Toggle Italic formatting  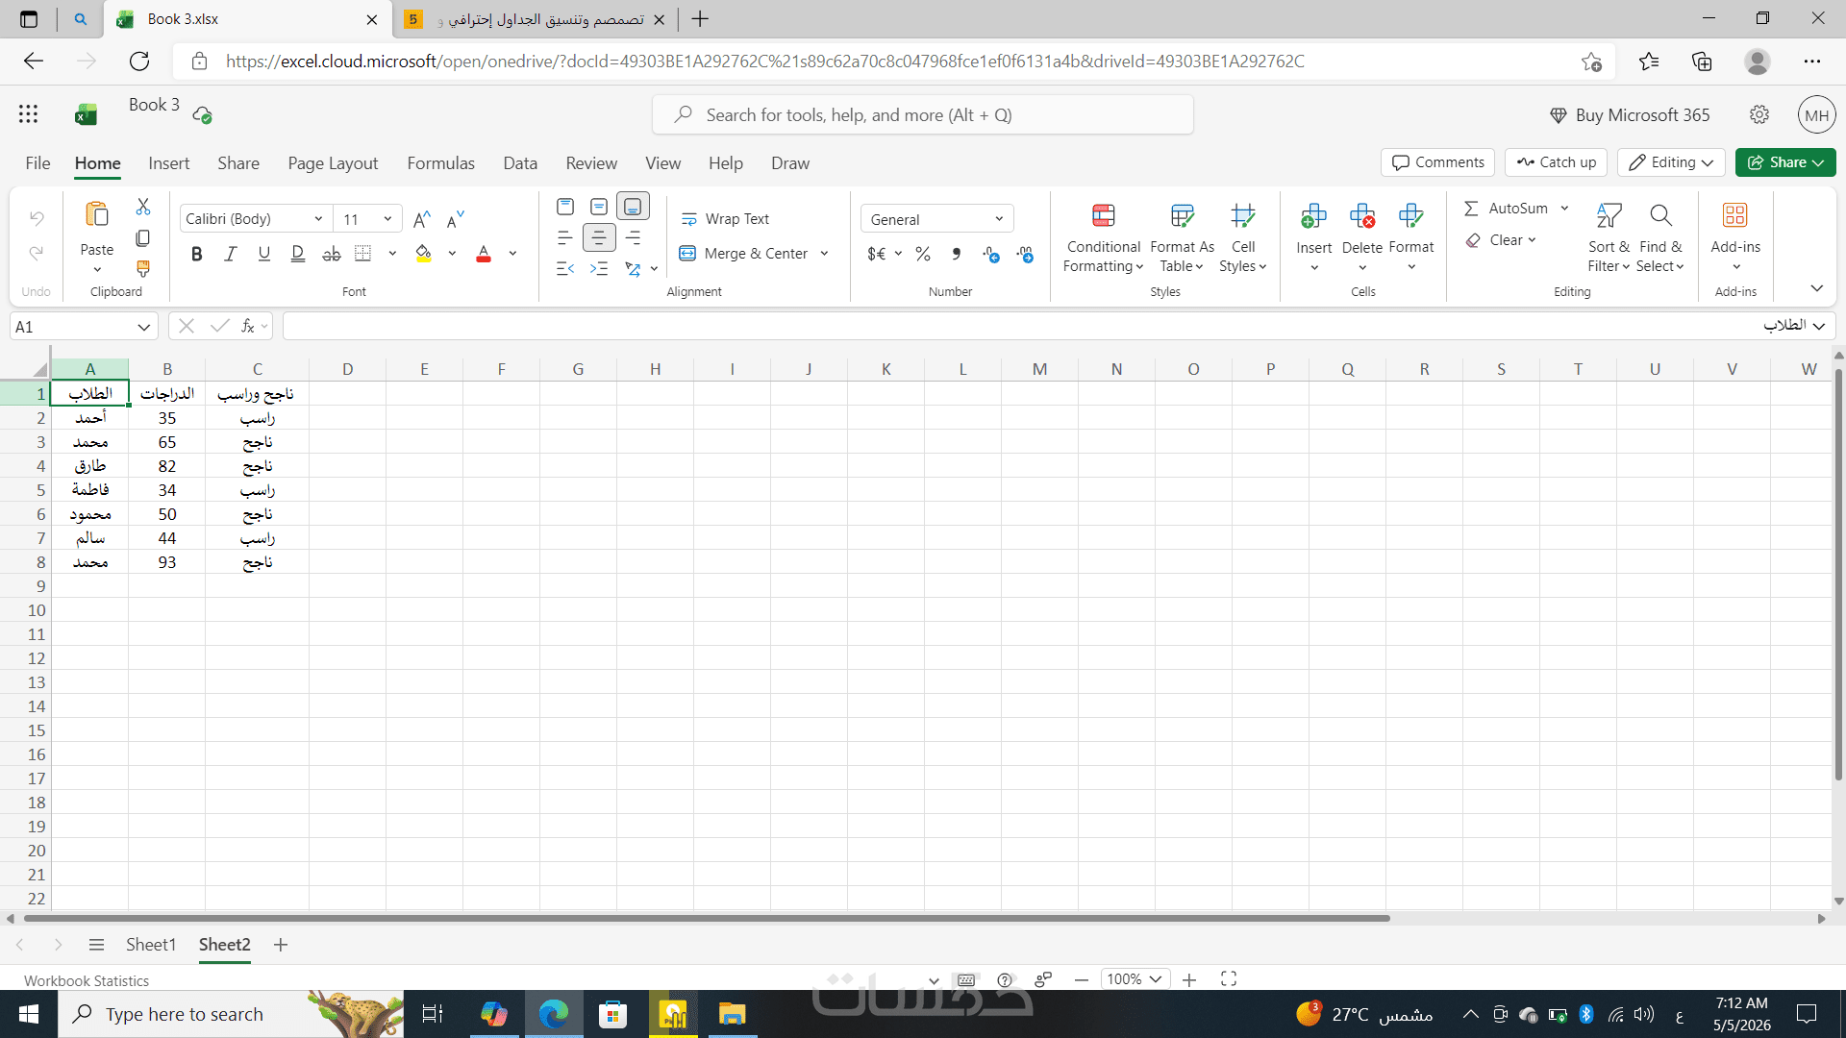pos(231,255)
